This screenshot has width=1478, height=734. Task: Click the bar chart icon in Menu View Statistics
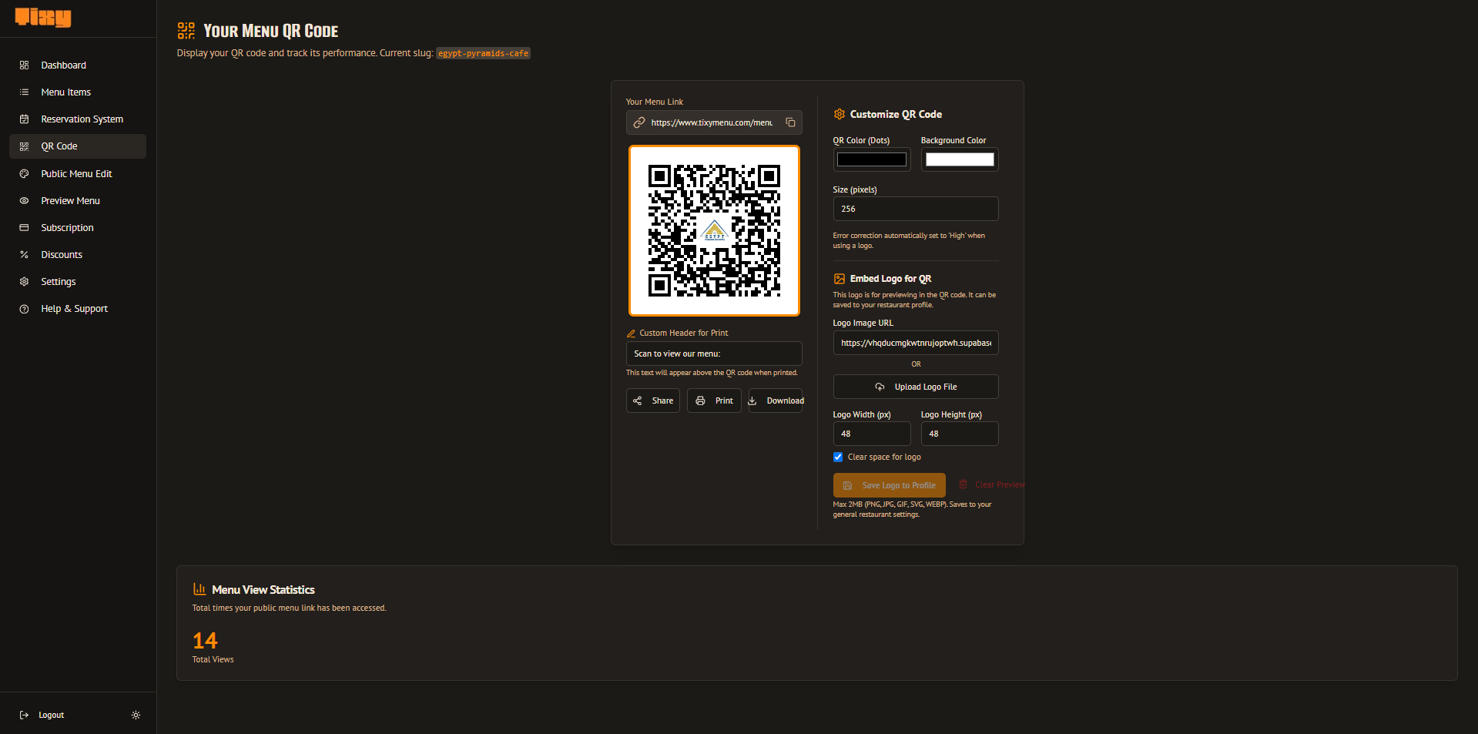click(199, 589)
